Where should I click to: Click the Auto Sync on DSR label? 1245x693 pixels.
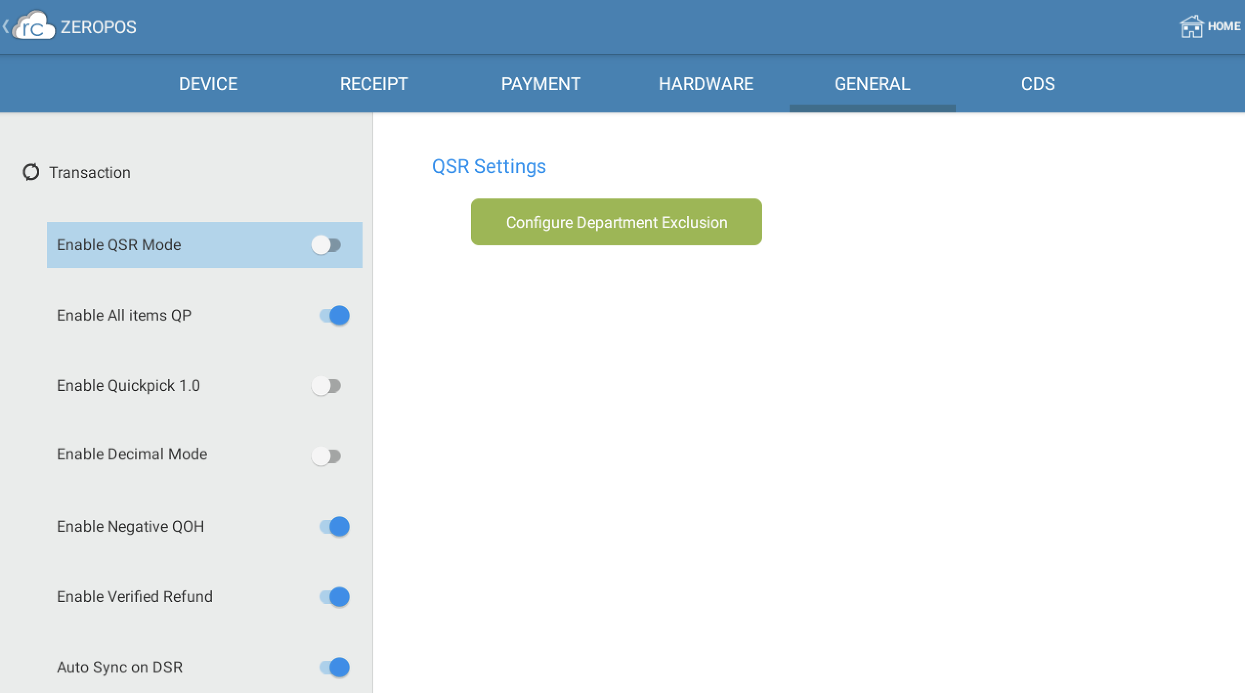tap(120, 667)
